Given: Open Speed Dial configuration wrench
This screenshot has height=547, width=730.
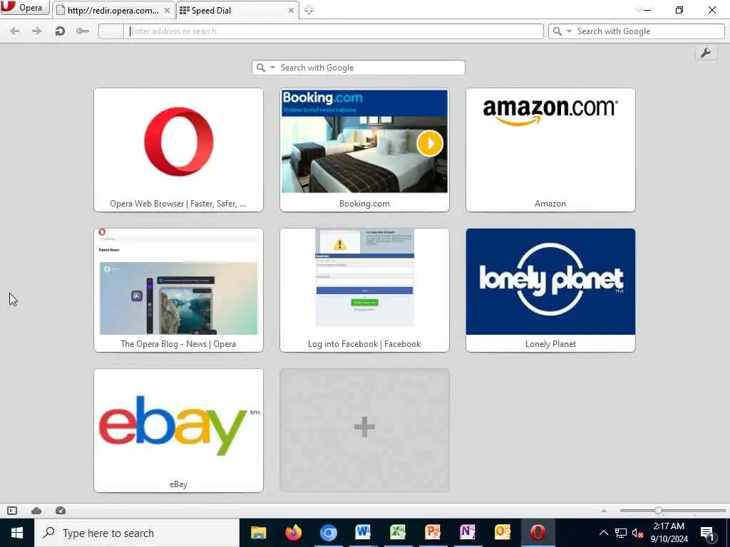Looking at the screenshot, I should click(x=706, y=53).
